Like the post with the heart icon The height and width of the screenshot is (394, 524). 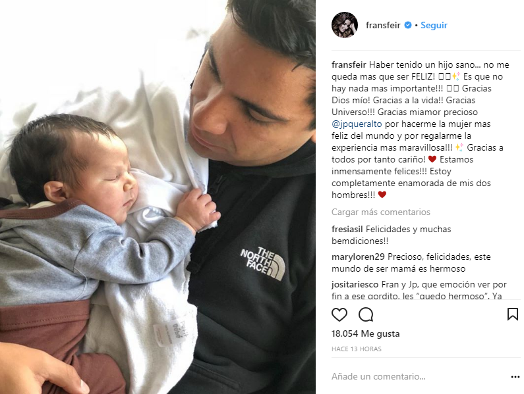coord(339,314)
